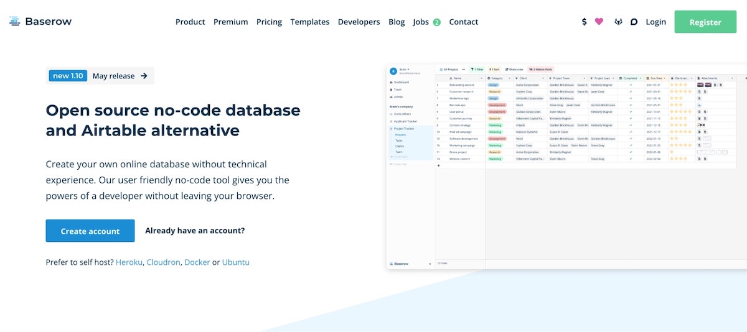Click the Baserow logo in header

tap(40, 21)
